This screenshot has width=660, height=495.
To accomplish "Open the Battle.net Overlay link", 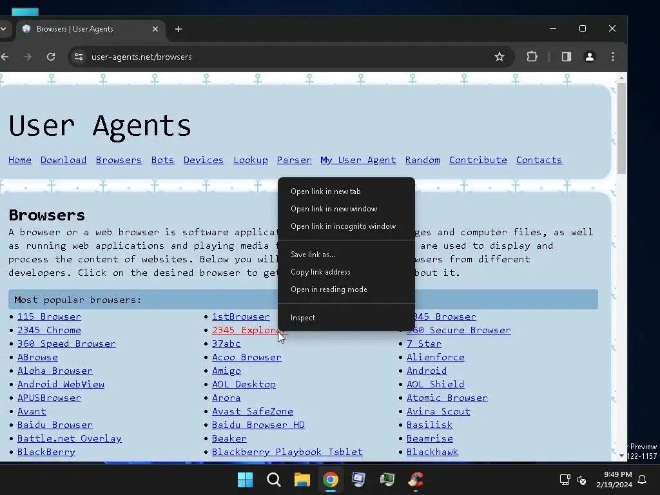I will click(70, 438).
